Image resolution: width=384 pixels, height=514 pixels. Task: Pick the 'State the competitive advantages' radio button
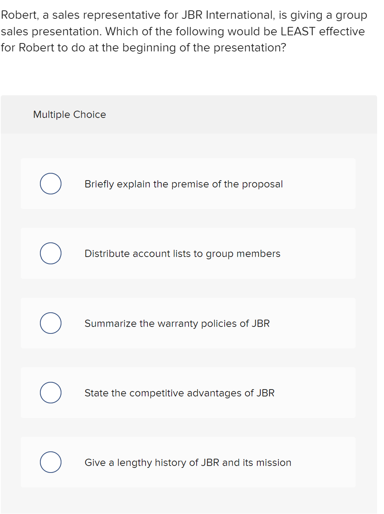click(x=51, y=393)
